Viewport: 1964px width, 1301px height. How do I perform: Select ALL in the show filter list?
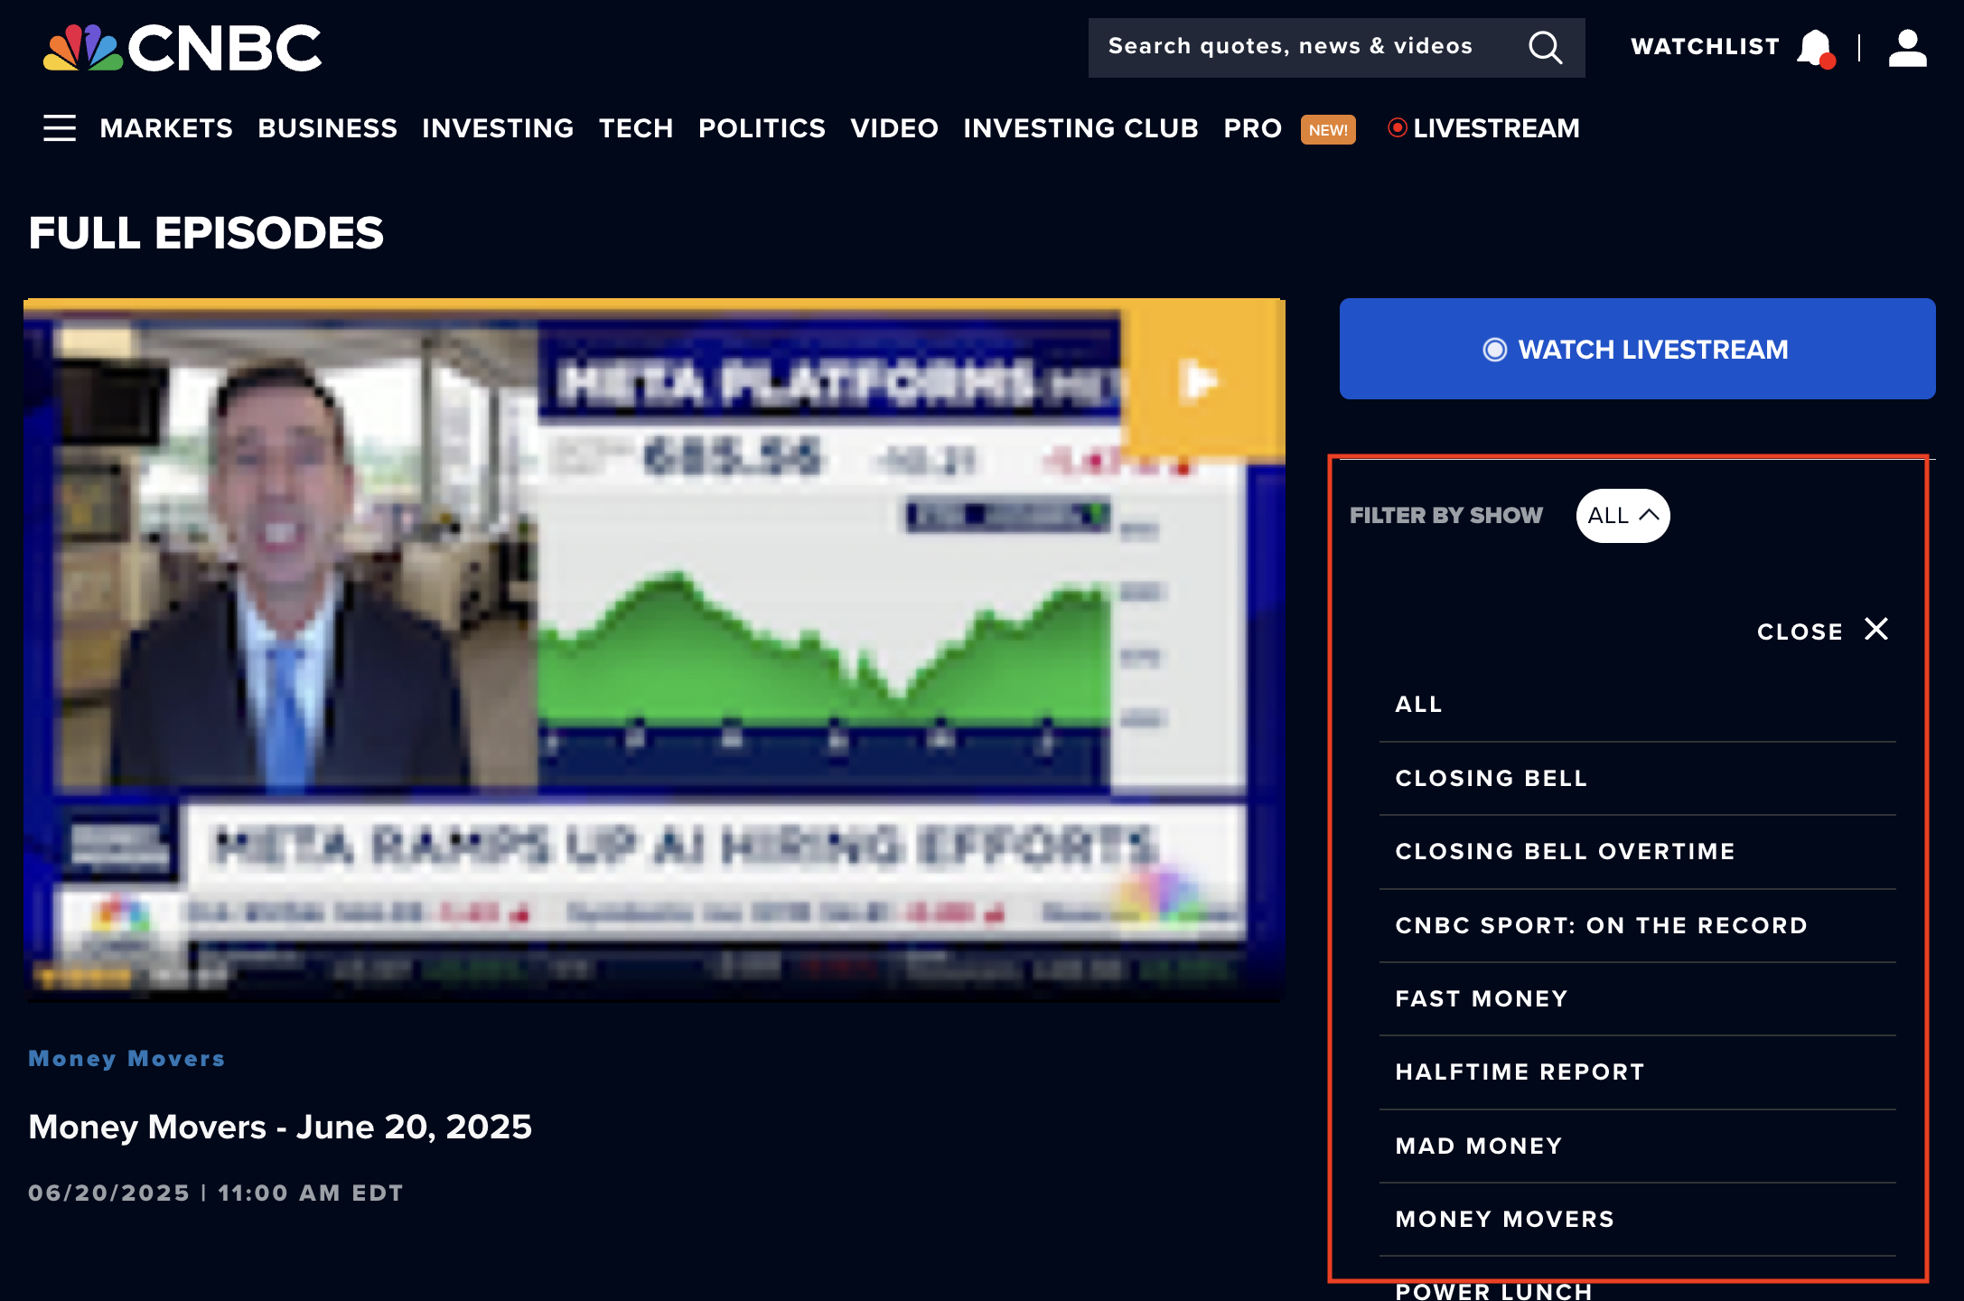(1637, 705)
